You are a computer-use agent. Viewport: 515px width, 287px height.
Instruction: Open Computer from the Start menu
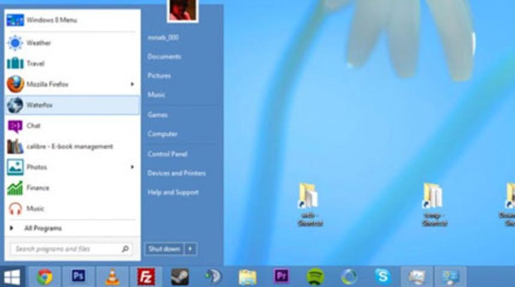pos(162,134)
